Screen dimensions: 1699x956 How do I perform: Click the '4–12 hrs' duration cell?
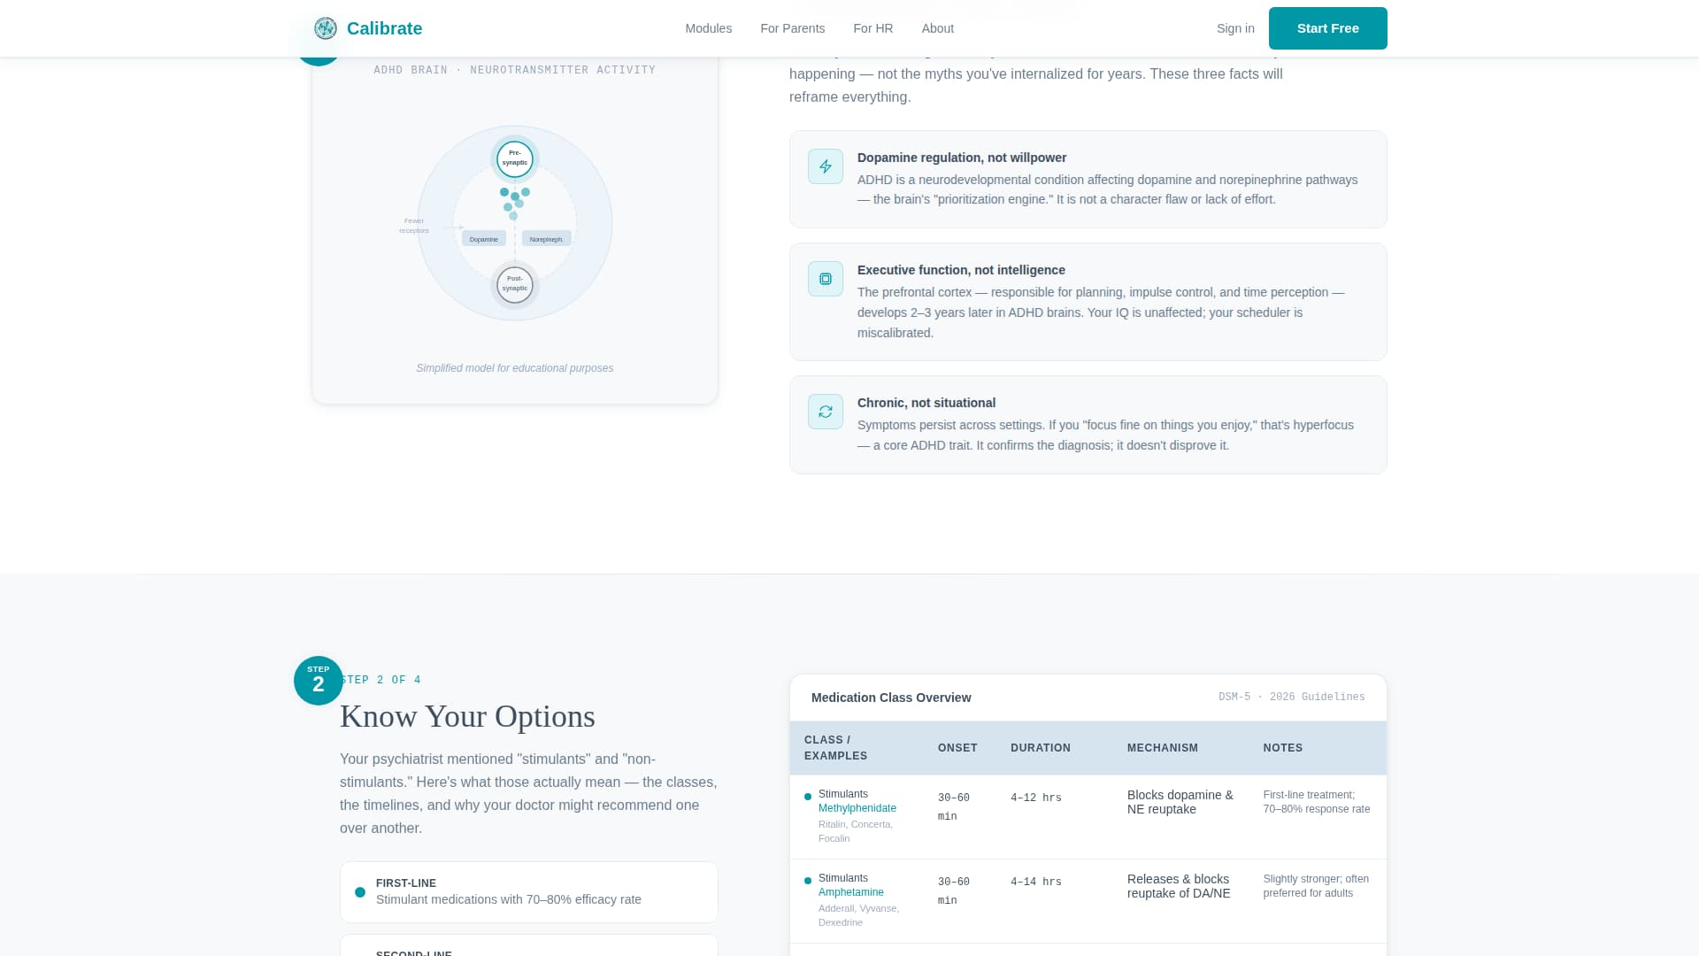(x=1036, y=798)
